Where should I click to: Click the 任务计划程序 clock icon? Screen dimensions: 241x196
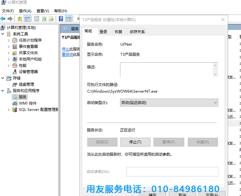(15, 40)
